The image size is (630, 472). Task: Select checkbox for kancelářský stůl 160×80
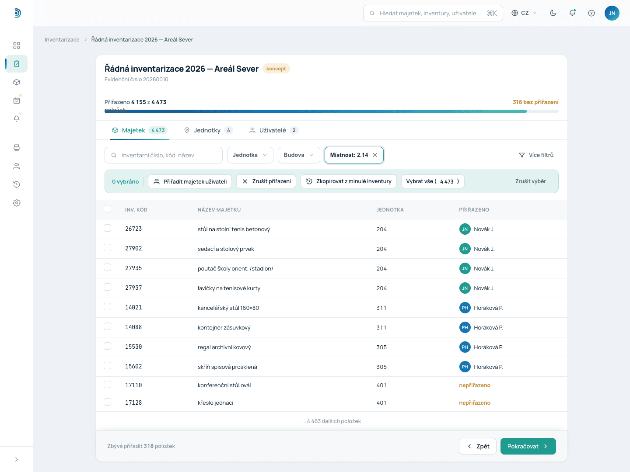click(x=108, y=307)
